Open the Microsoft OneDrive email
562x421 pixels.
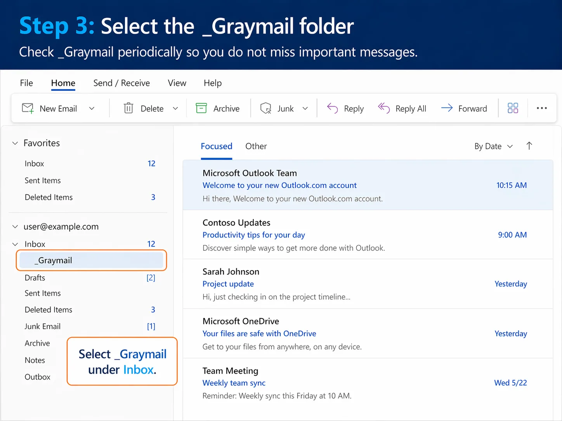368,334
